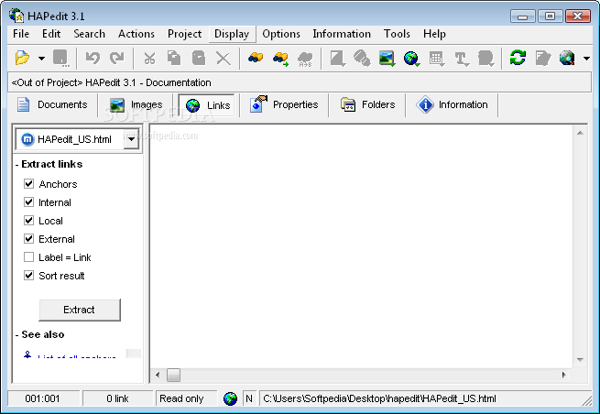Open the Display menu
The image size is (600, 414).
(x=232, y=34)
